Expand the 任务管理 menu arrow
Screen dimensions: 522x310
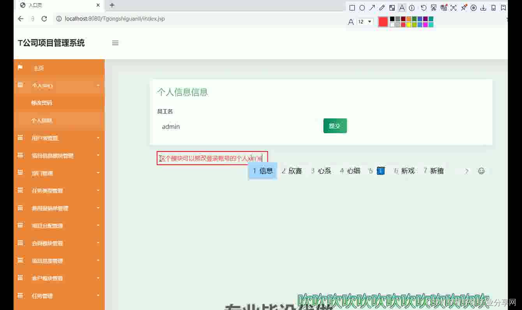pos(98,296)
